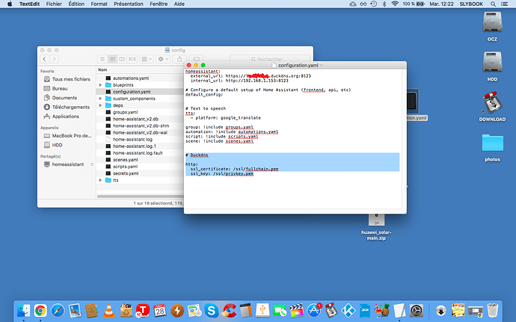The width and height of the screenshot is (516, 322).
Task: Open the Présentation menu
Action: pos(129,4)
